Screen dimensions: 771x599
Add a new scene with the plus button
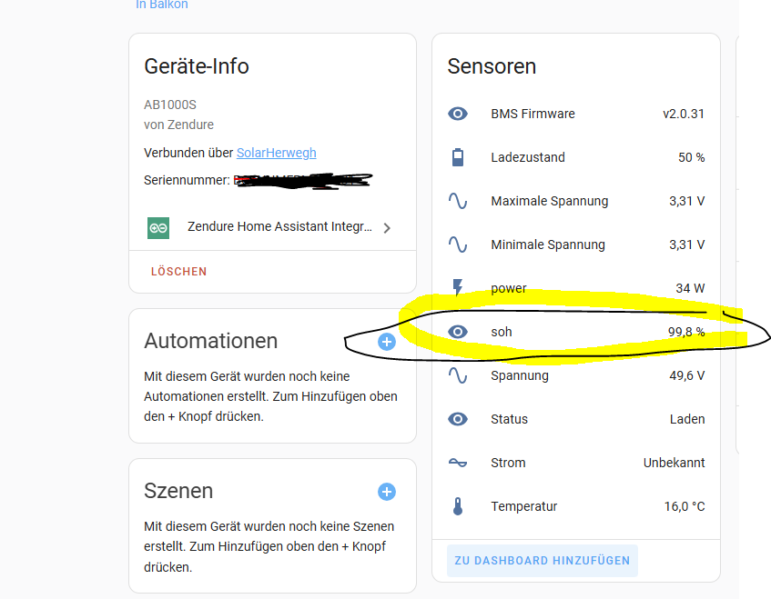click(387, 492)
